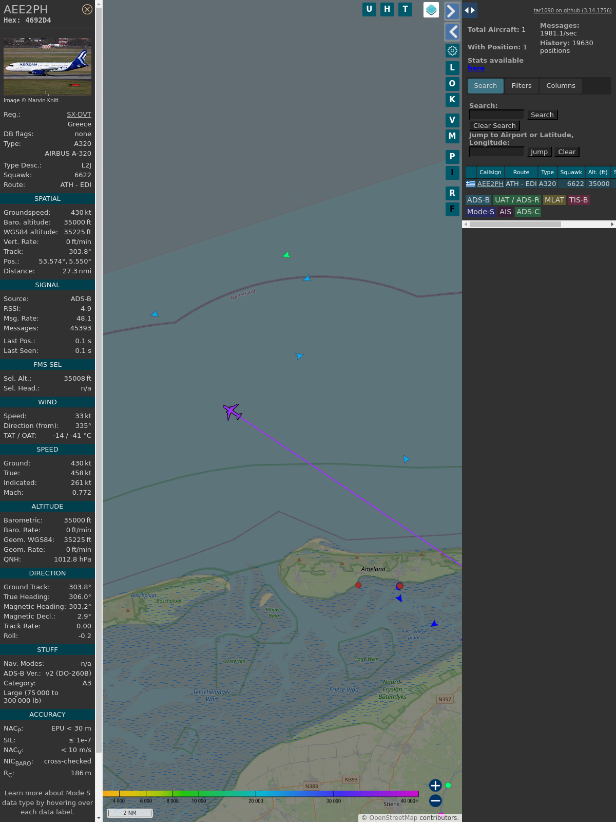Toggle the MLAT source filter legend
This screenshot has height=822, width=616.
[554, 200]
